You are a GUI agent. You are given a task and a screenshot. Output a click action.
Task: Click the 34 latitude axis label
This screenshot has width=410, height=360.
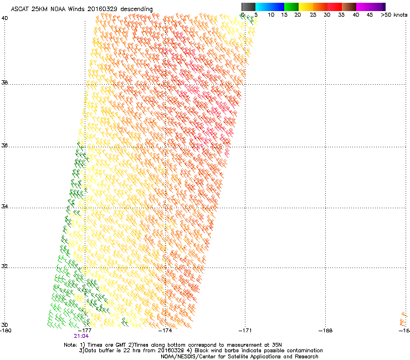[4, 206]
